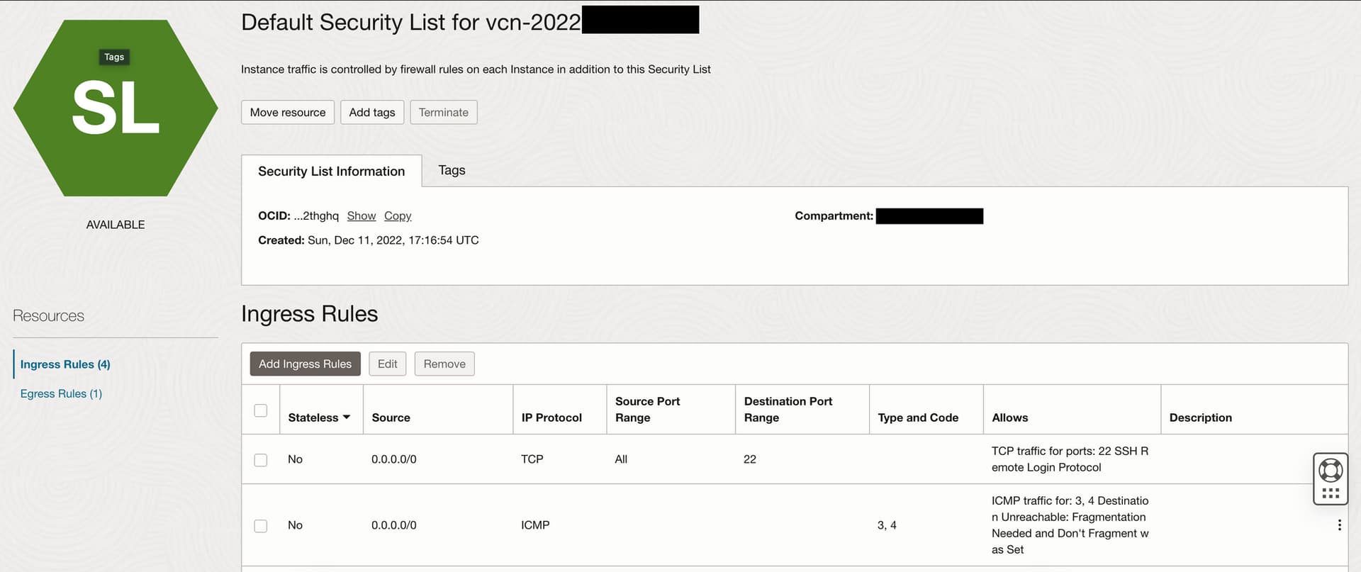1361x572 pixels.
Task: Click the Created date text
Action: (x=369, y=240)
